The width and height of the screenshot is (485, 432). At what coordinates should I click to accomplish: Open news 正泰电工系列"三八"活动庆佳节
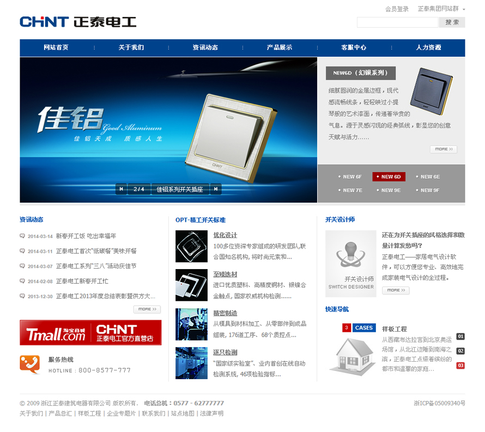[x=96, y=266]
